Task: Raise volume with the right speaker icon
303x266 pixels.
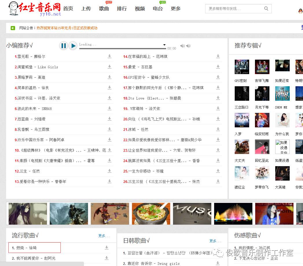Action: pos(188,46)
